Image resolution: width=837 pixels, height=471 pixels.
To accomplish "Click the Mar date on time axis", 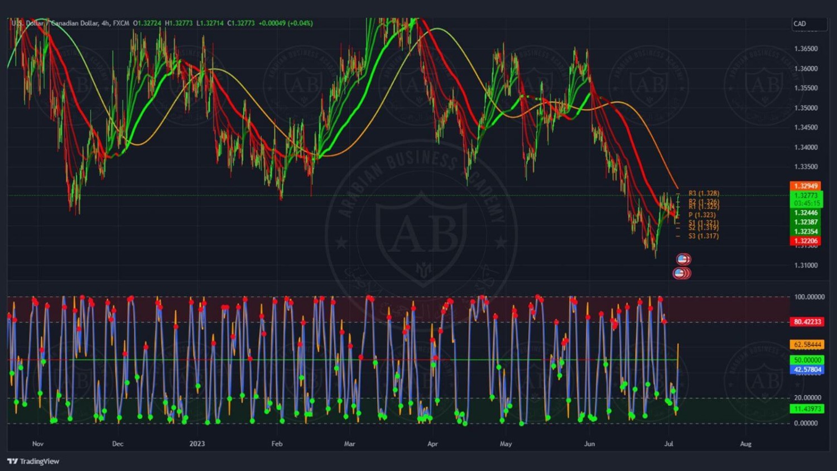I will point(349,444).
